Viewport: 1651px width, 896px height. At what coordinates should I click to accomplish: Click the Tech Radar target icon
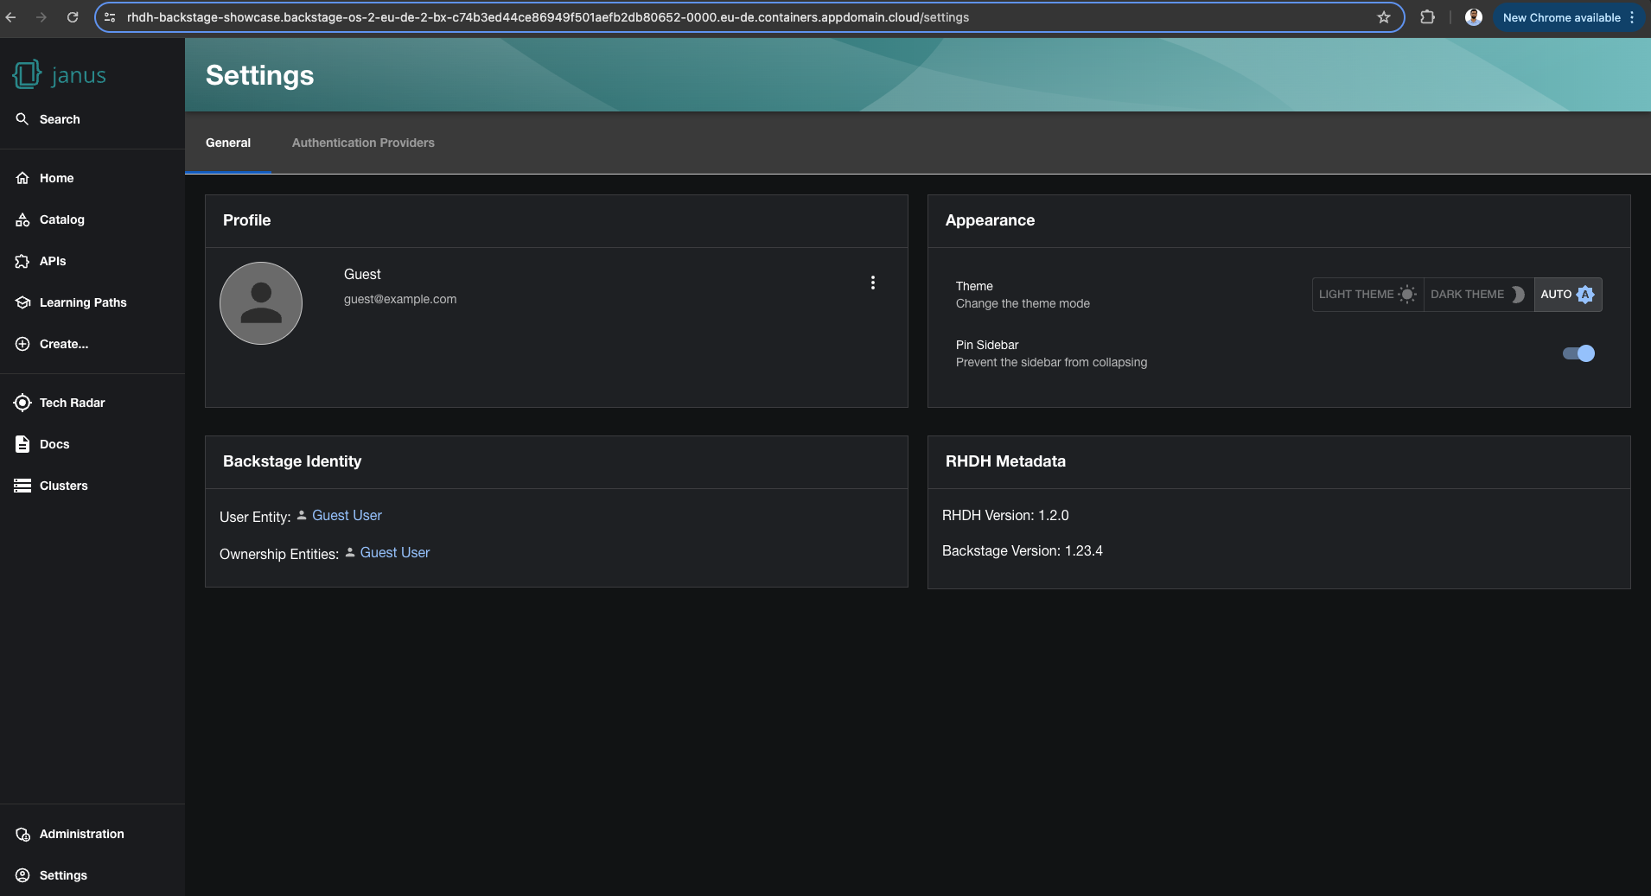tap(22, 403)
